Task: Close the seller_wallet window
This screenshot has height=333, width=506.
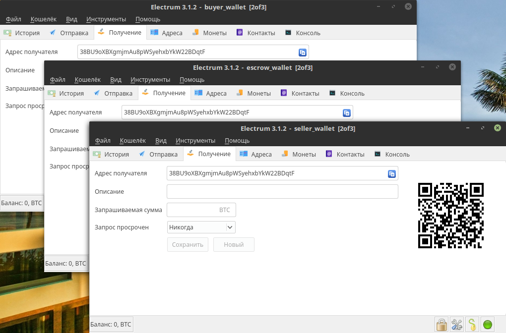Action: pyautogui.click(x=497, y=128)
